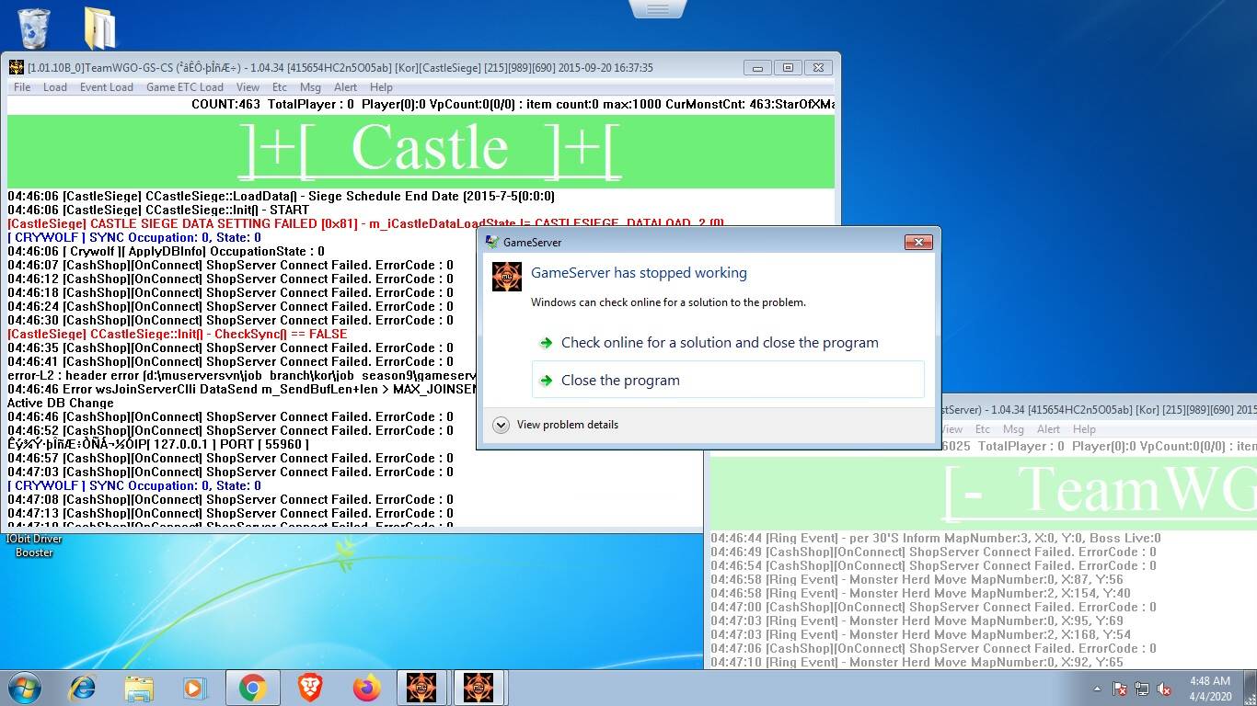1257x706 pixels.
Task: Open Alert menu in the TeamWG window
Action: (x=1049, y=429)
